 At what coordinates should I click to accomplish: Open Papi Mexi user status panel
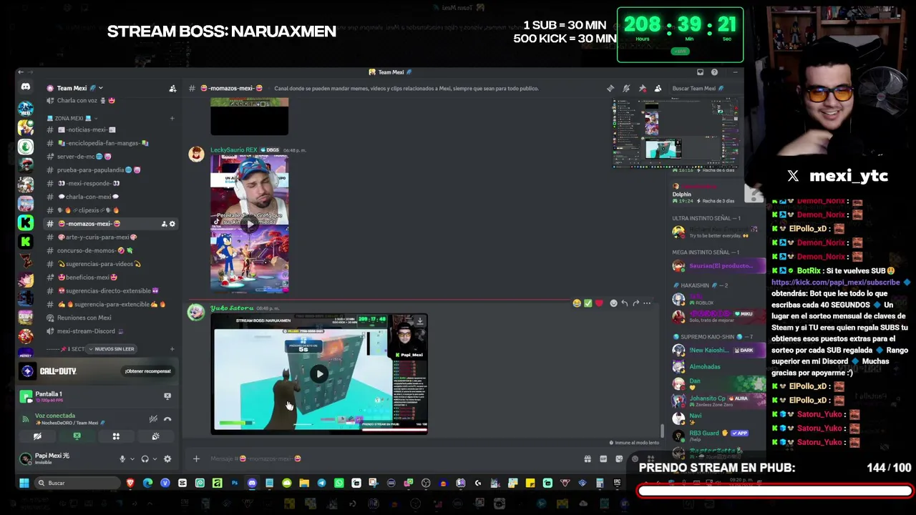[67, 458]
